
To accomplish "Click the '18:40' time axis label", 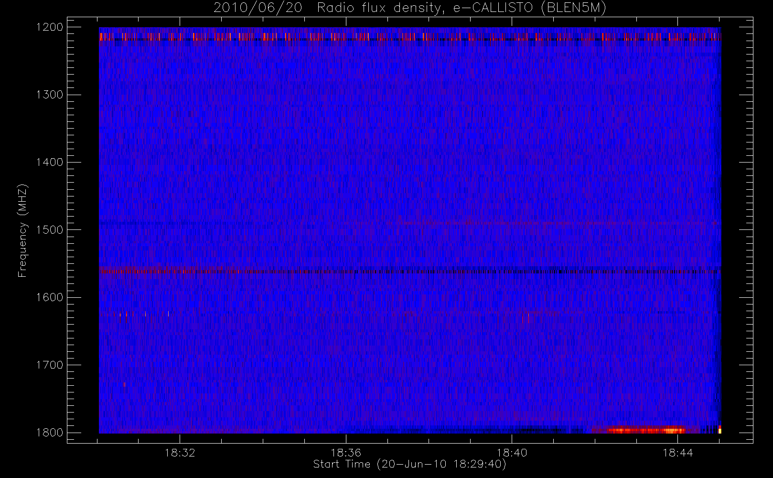I will 512,453.
